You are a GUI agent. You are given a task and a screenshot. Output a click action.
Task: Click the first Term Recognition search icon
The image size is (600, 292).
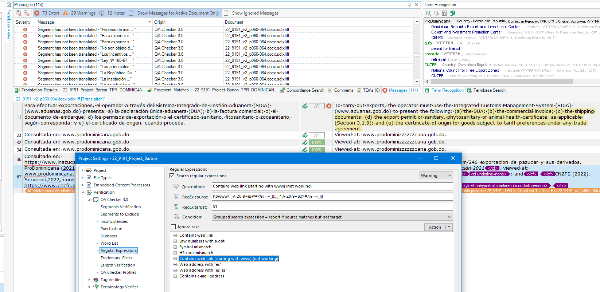point(429,13)
